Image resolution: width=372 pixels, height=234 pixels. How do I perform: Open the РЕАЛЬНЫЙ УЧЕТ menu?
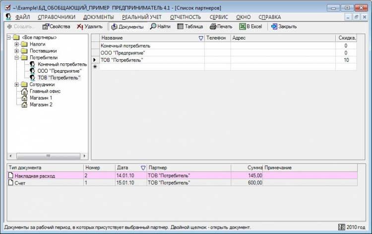click(142, 17)
